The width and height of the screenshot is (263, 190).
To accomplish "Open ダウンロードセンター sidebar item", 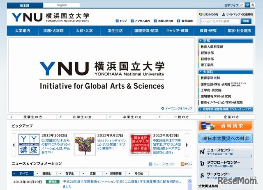I will tap(226, 164).
